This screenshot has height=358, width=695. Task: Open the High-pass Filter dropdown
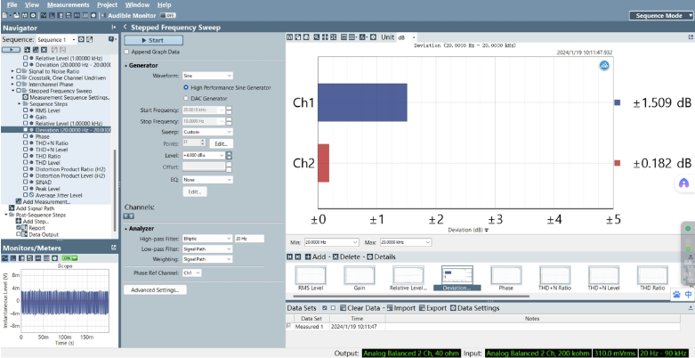tap(207, 239)
